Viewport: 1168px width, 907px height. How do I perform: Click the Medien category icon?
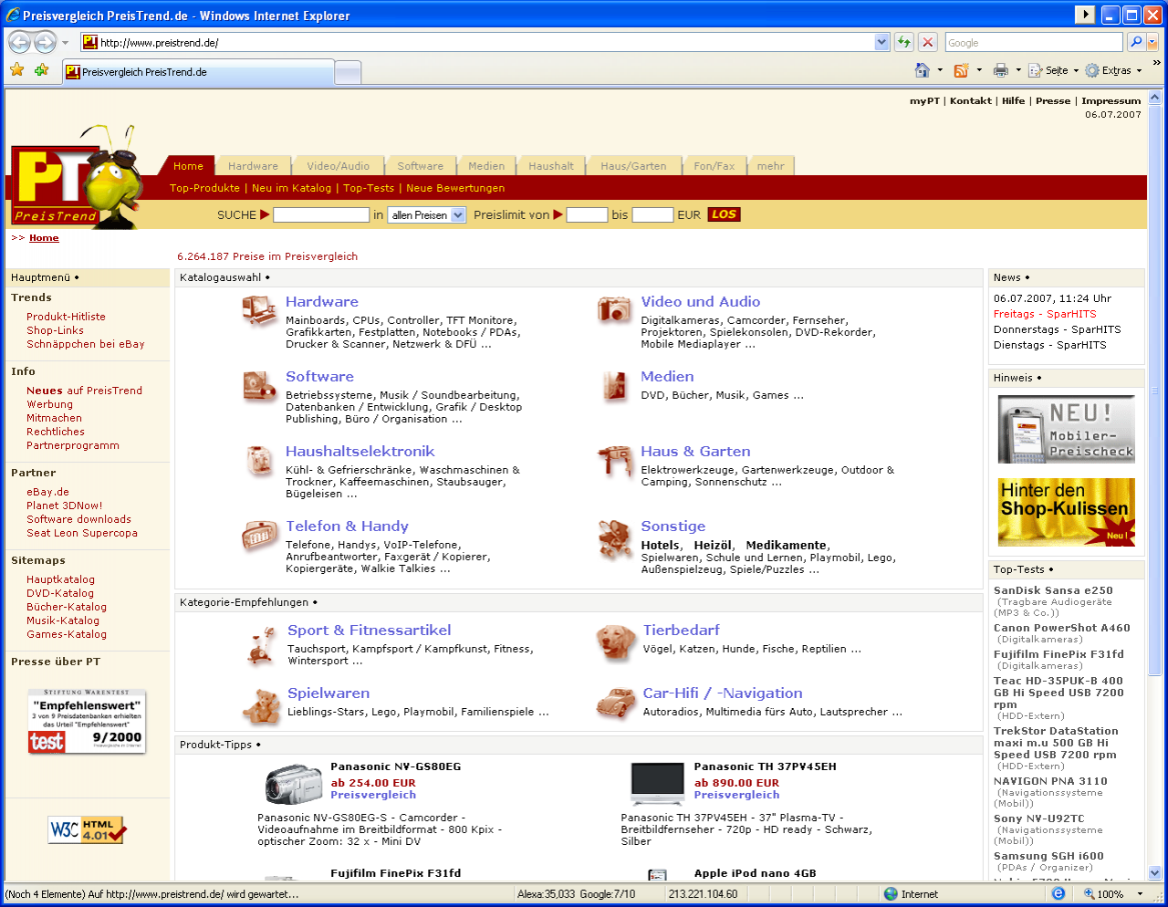point(614,386)
